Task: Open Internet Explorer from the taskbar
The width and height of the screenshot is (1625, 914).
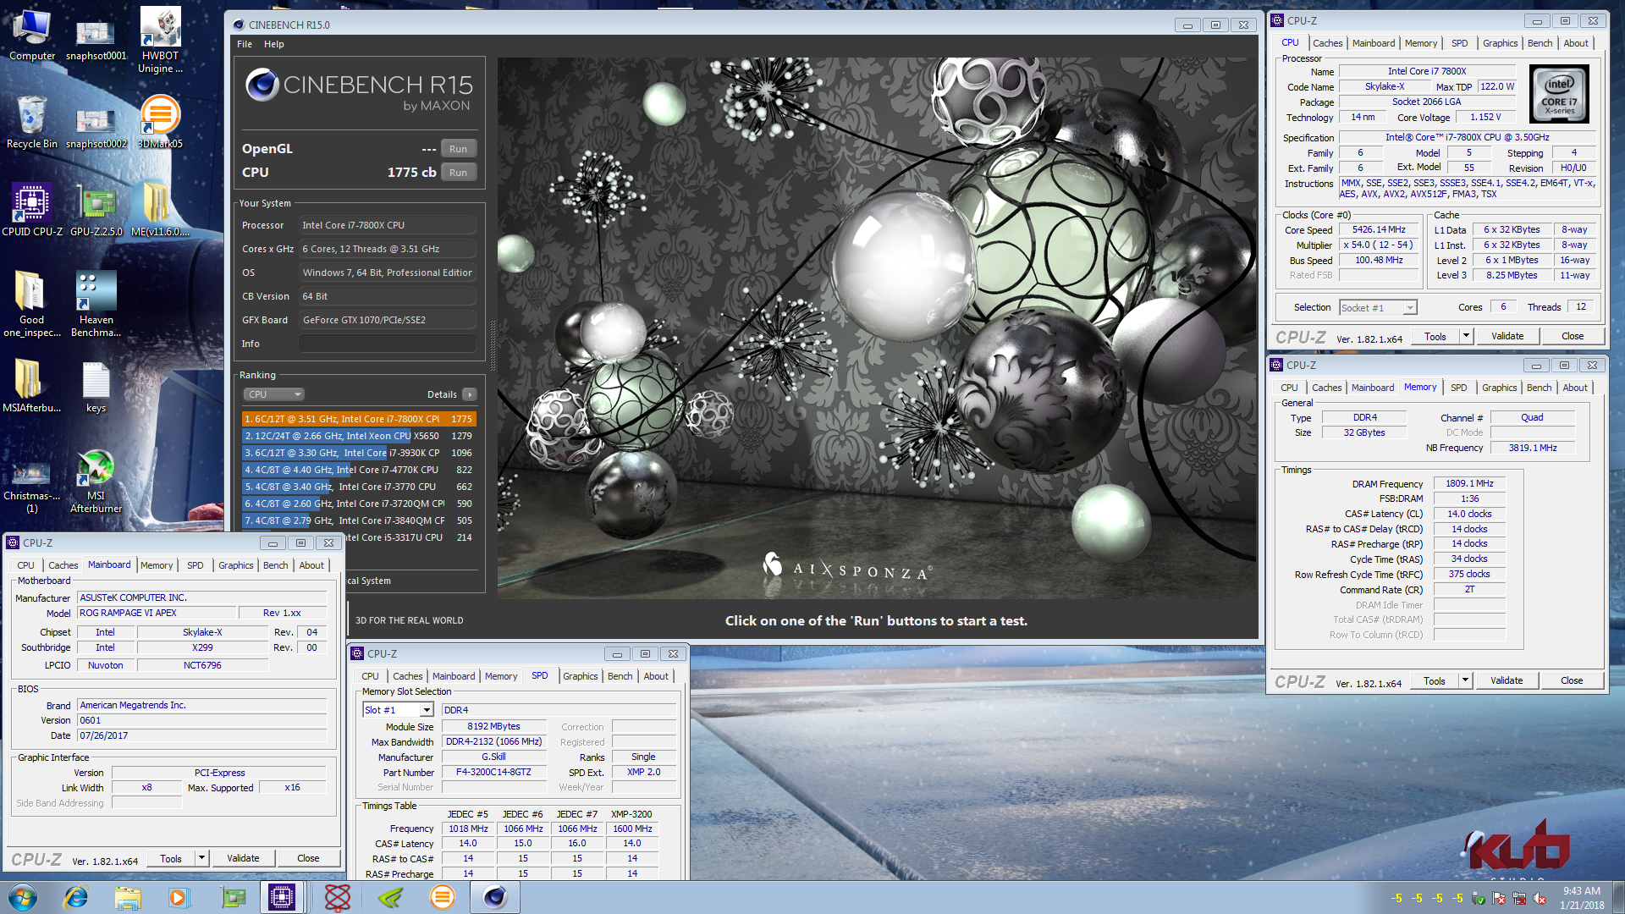Action: (76, 897)
